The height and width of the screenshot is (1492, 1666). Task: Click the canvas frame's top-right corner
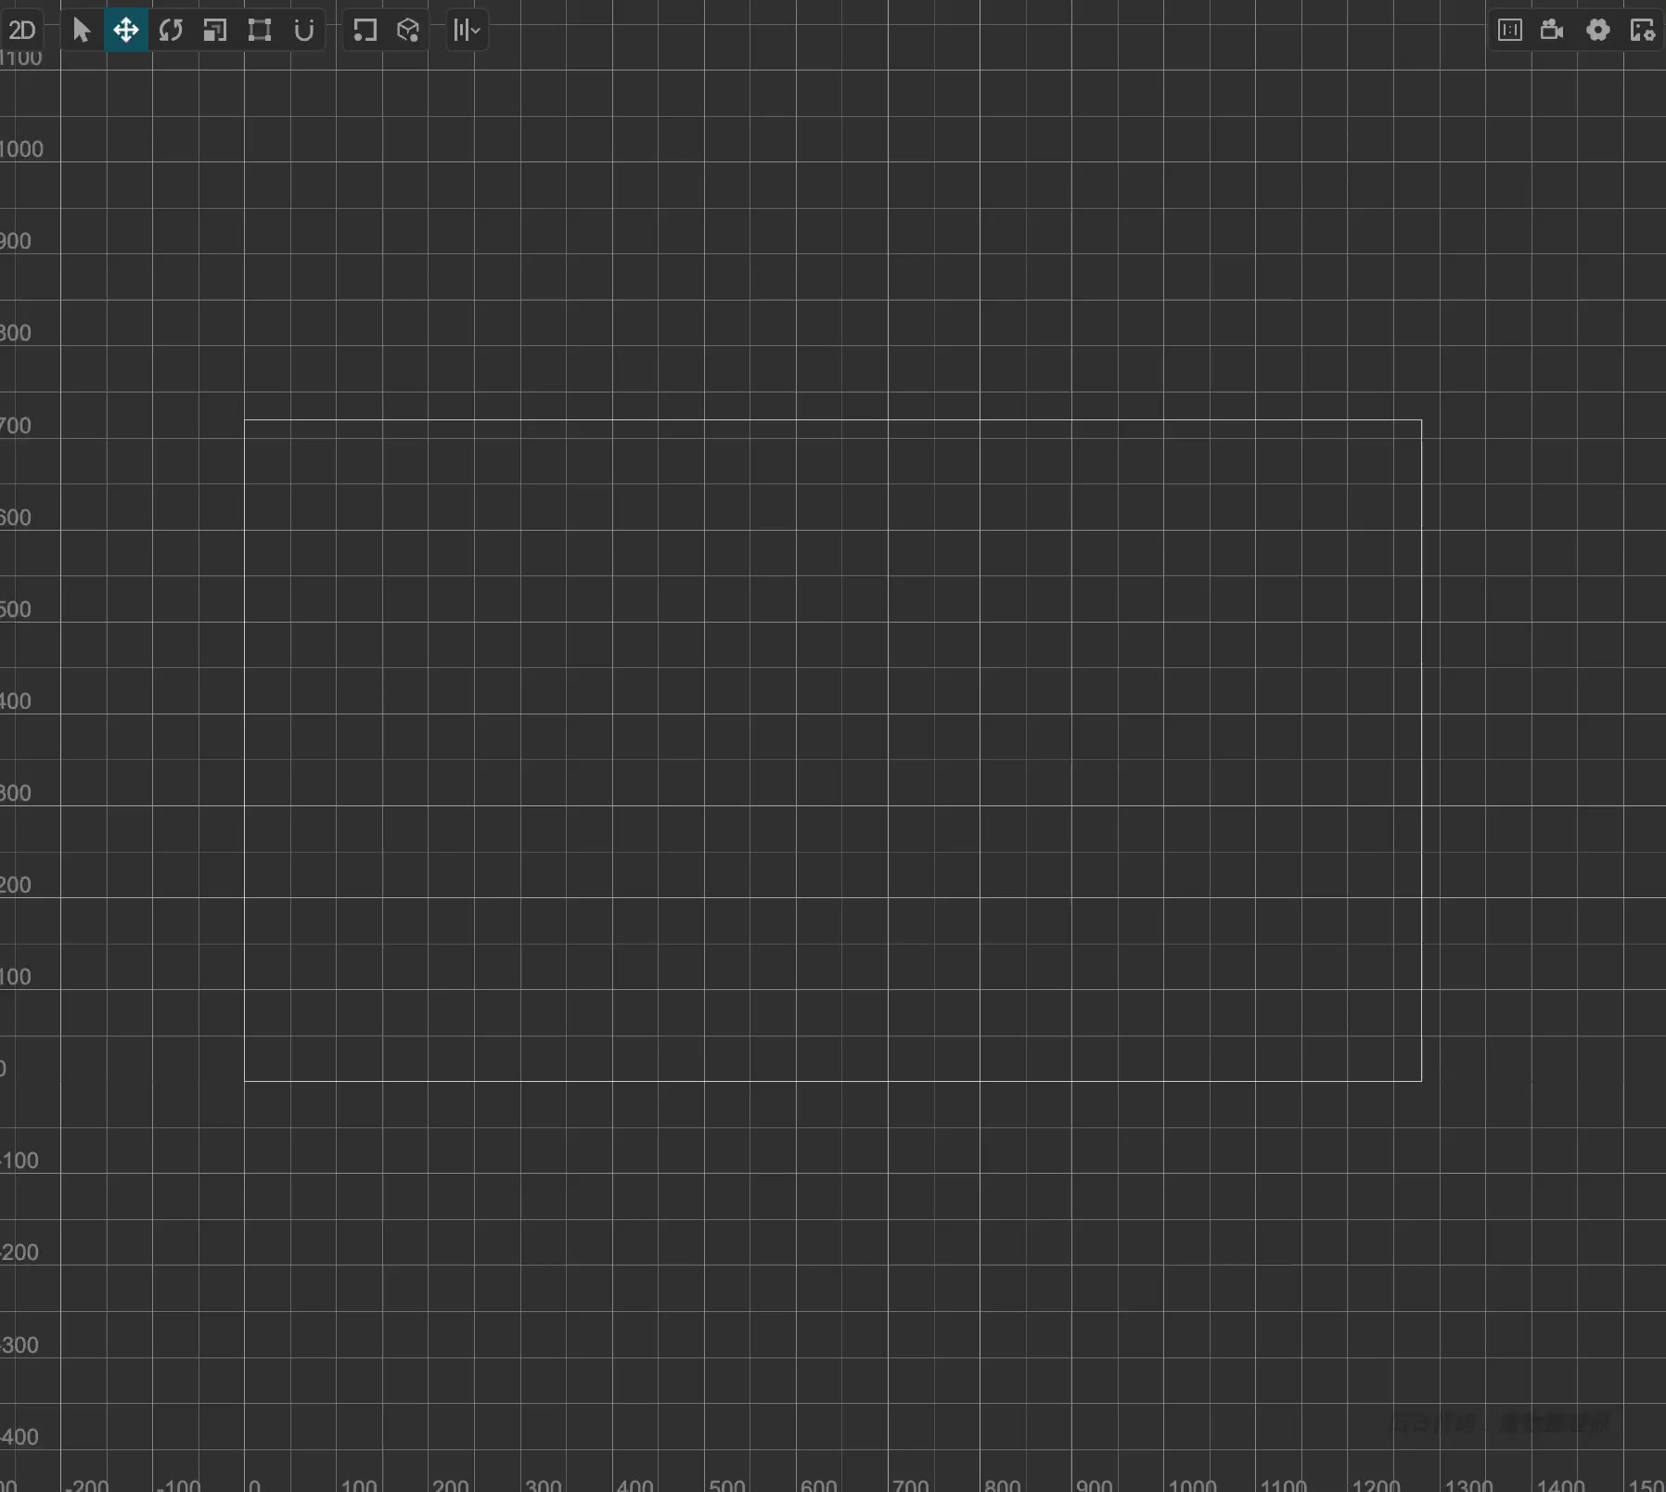[x=1421, y=420]
